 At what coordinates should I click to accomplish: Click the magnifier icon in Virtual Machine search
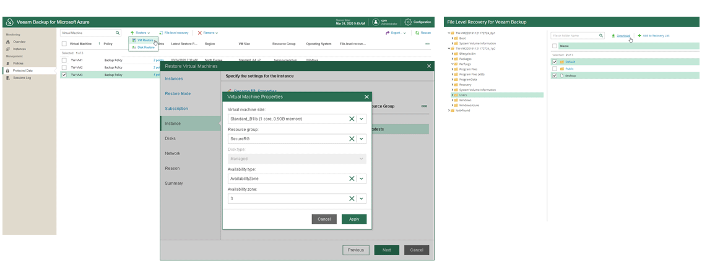pyautogui.click(x=118, y=33)
